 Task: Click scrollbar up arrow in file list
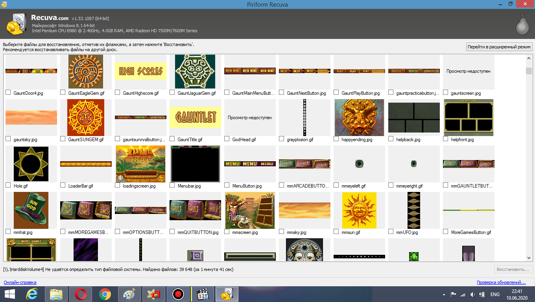(x=529, y=59)
